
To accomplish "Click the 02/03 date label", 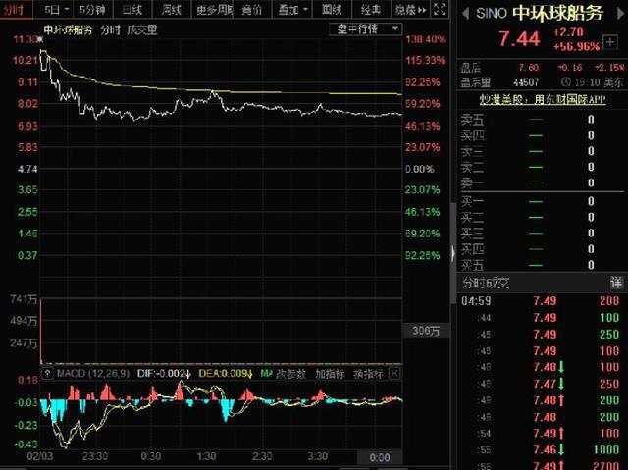I will tap(39, 456).
